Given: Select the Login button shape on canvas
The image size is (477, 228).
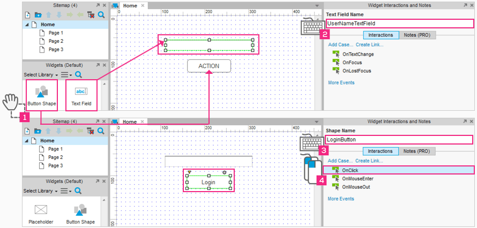Looking at the screenshot, I should 208,182.
